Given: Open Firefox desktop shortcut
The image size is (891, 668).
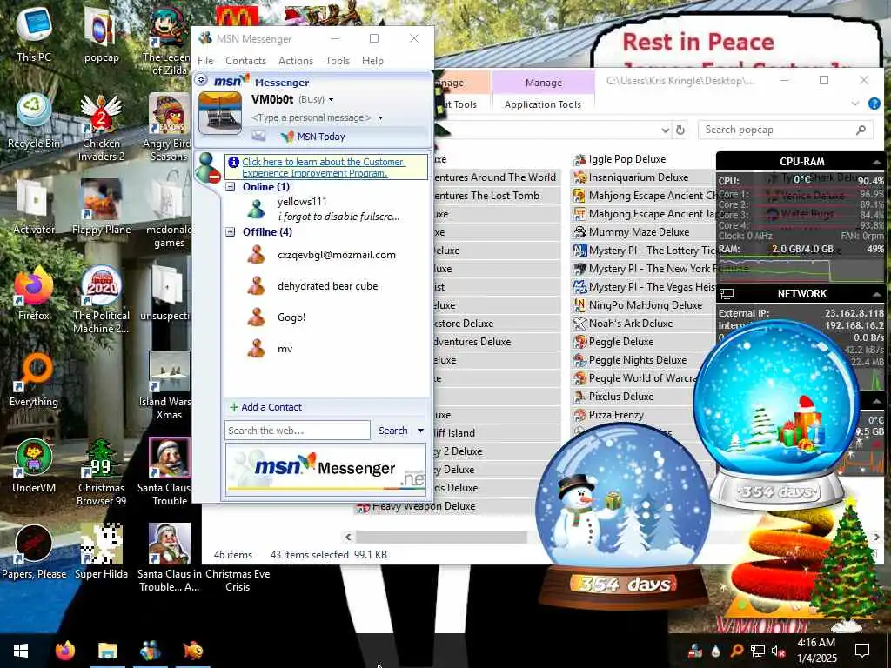Looking at the screenshot, I should 34,293.
